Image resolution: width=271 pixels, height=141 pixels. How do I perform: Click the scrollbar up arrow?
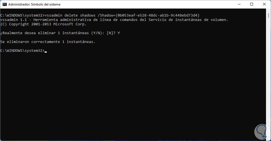click(x=269, y=11)
